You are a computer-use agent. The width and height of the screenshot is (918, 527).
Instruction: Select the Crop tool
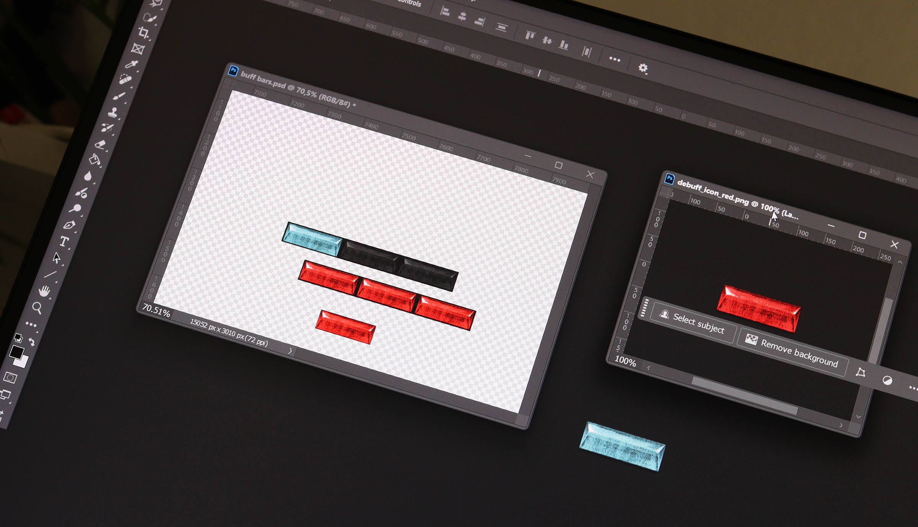pyautogui.click(x=143, y=33)
